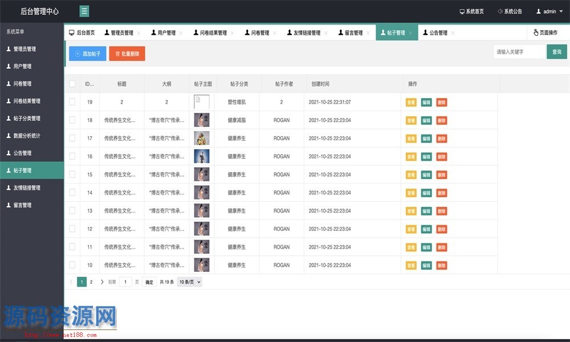Check the checkbox for row ID 16

(x=72, y=156)
